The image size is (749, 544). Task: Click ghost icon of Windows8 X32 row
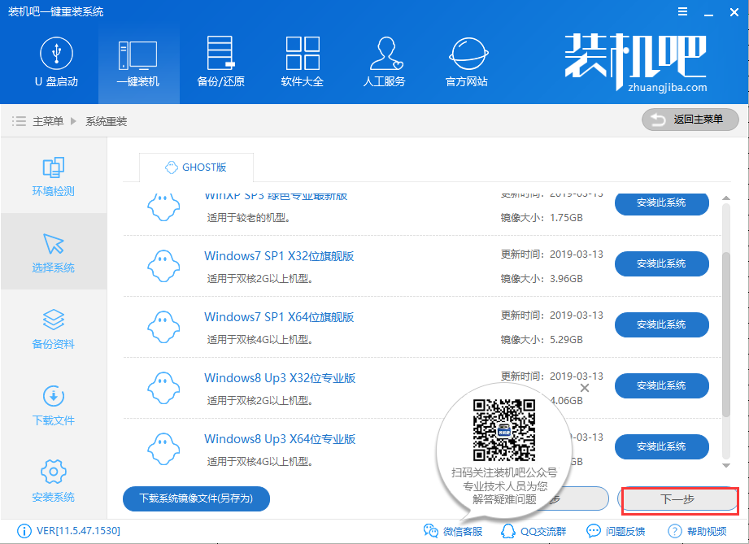(163, 388)
